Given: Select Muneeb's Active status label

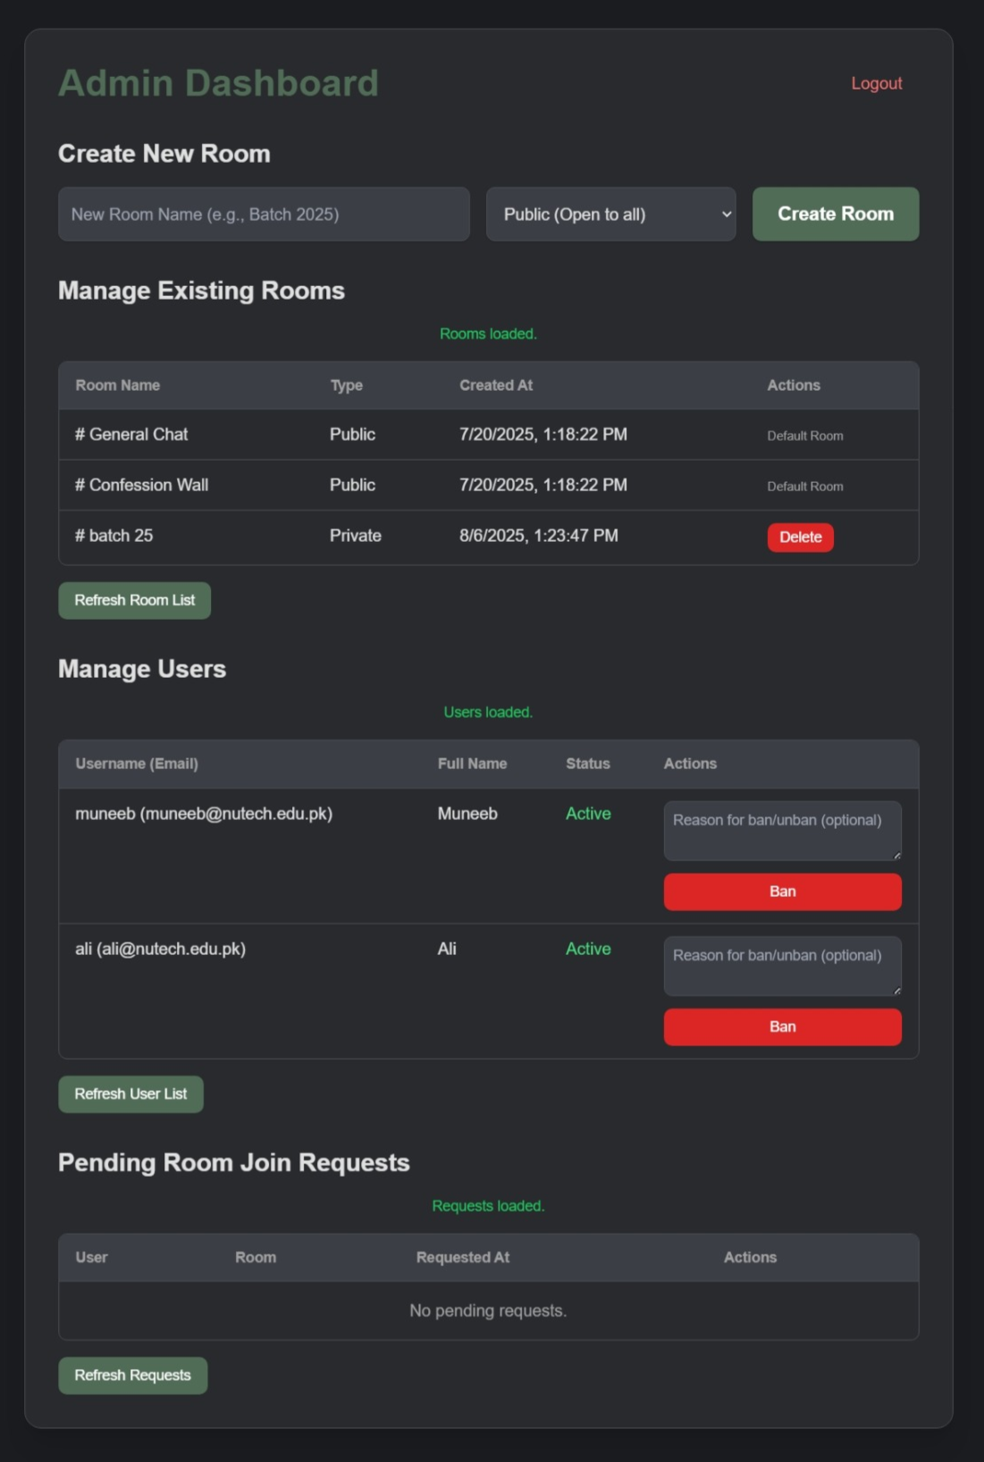Looking at the screenshot, I should (587, 814).
